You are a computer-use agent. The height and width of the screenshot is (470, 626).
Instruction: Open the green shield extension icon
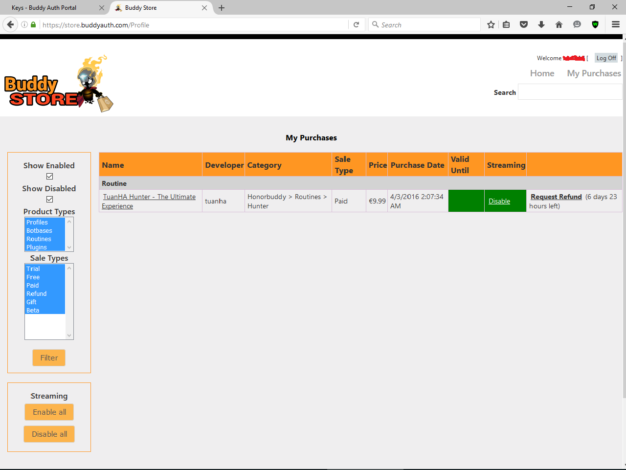coord(595,25)
